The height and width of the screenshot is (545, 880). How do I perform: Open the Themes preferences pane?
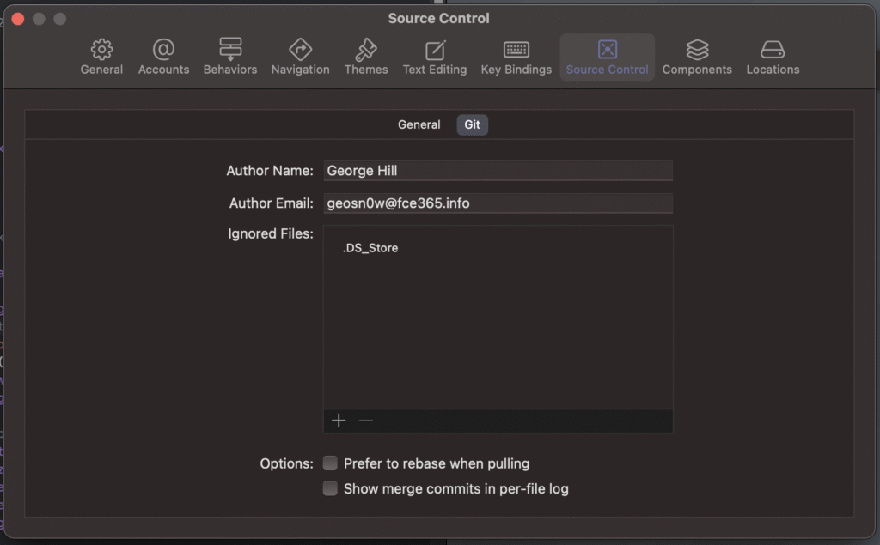(366, 57)
